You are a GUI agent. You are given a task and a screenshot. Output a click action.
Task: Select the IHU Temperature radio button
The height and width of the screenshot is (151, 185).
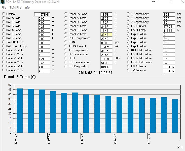[x=66, y=62]
